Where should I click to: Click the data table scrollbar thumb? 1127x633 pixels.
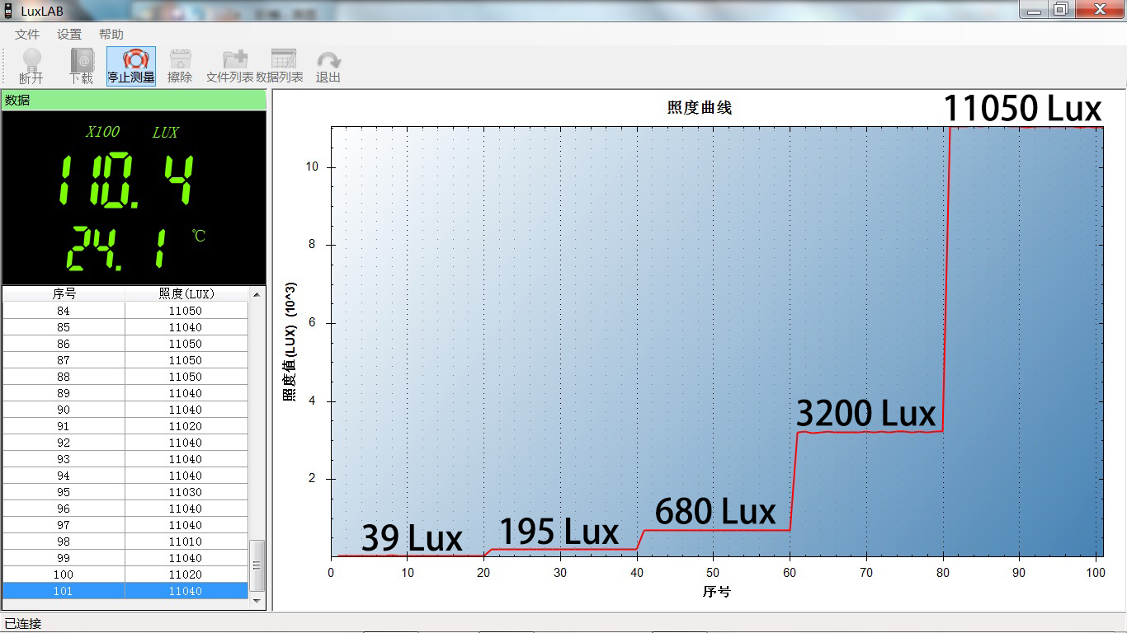pos(257,565)
